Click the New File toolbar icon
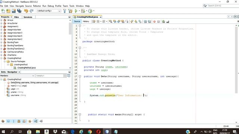The height and width of the screenshot is (134, 239). coord(3,11)
